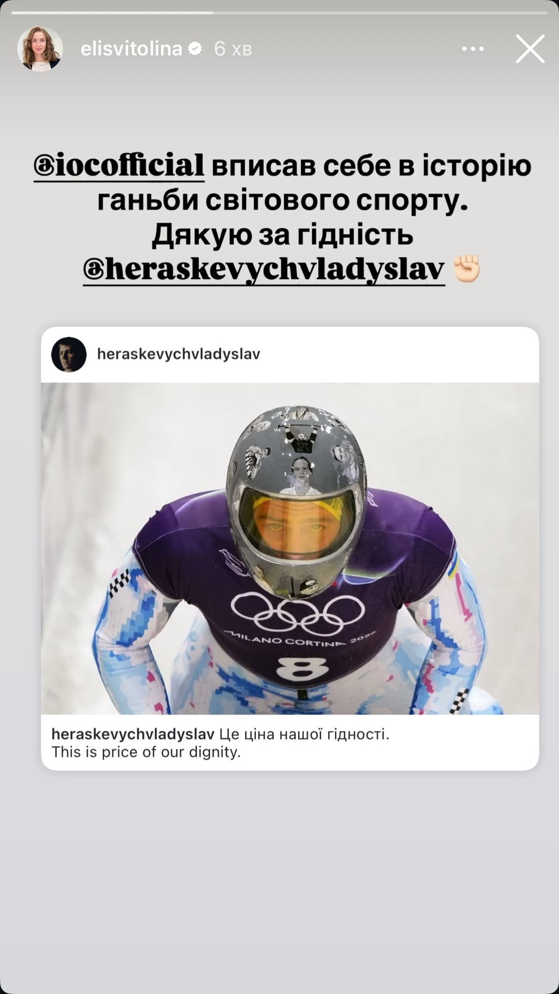
Task: Open the small heraskevychvladyslav avatar in the shared post
Action: click(69, 354)
